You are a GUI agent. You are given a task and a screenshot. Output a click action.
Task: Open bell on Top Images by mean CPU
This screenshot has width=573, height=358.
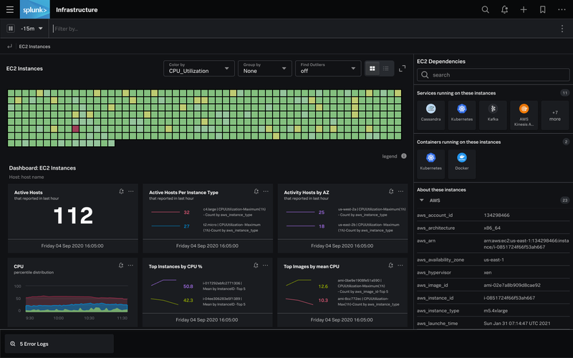(390, 265)
